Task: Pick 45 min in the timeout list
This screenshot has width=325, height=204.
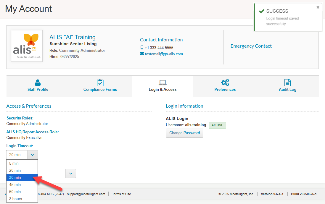Action: [x=22, y=184]
